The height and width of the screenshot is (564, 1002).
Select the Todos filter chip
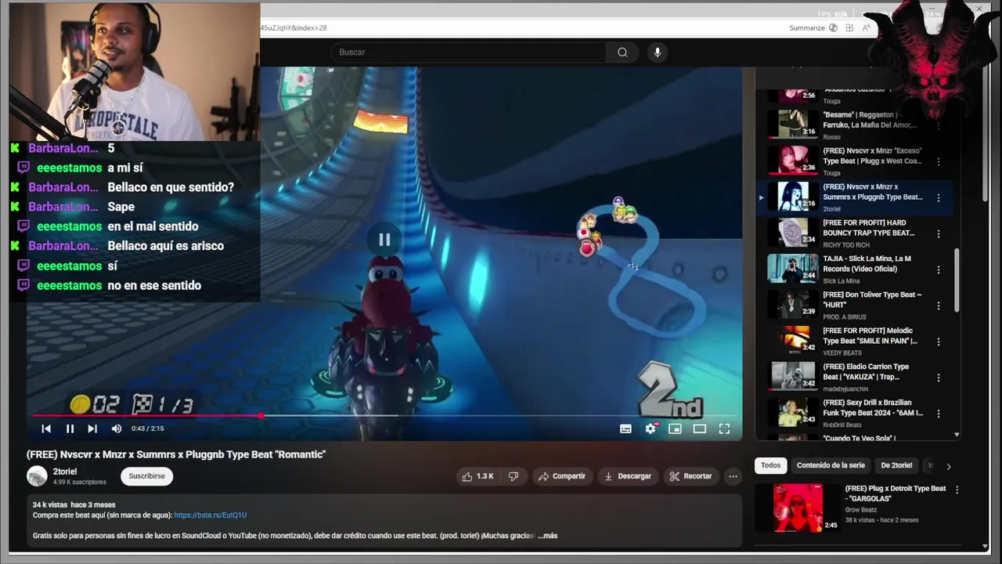[x=771, y=465]
